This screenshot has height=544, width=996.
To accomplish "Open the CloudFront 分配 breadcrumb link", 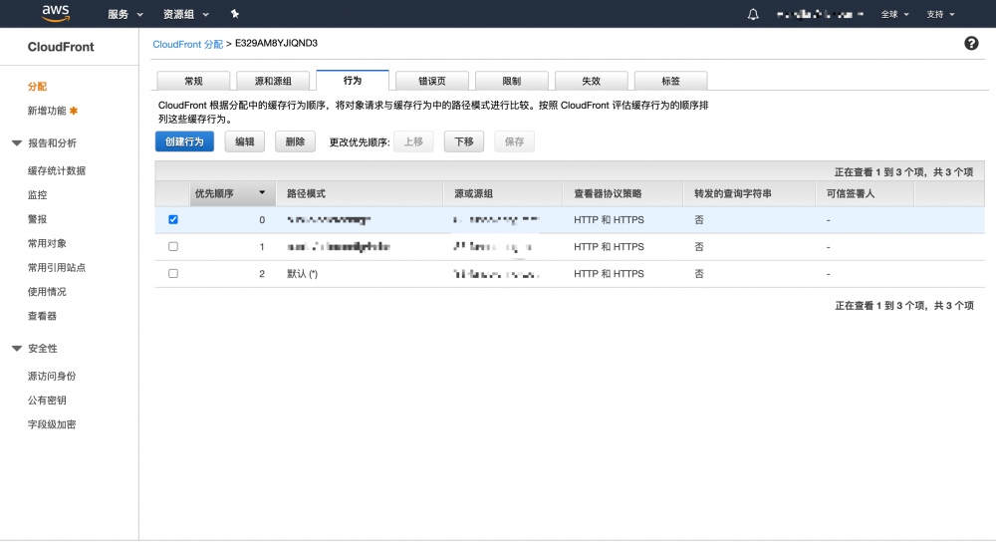I will tap(187, 44).
